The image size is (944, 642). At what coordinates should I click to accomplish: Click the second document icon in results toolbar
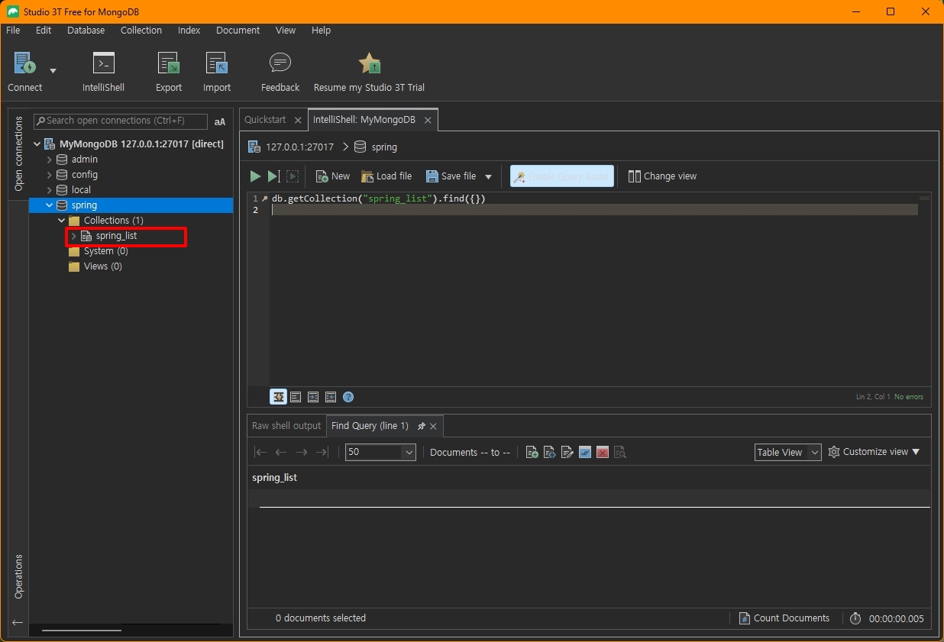click(549, 452)
